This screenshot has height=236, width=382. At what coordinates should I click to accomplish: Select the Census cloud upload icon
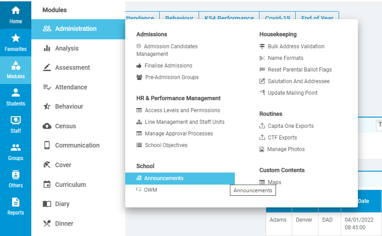(47, 126)
